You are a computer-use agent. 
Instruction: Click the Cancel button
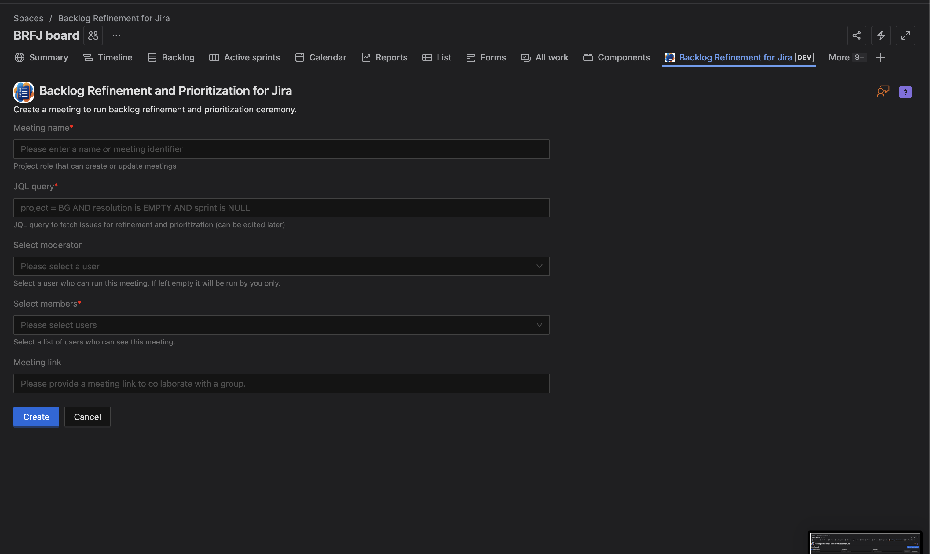pos(87,417)
